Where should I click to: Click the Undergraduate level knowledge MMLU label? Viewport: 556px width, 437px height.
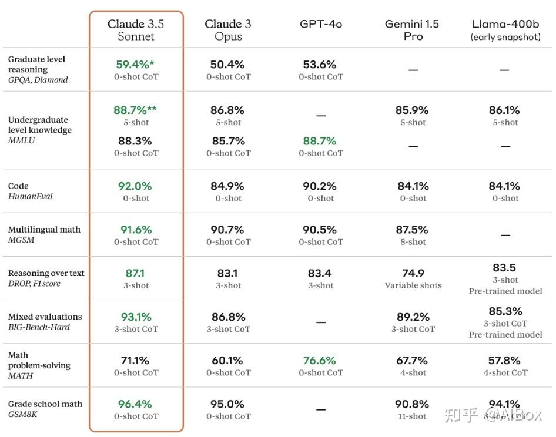[40, 130]
